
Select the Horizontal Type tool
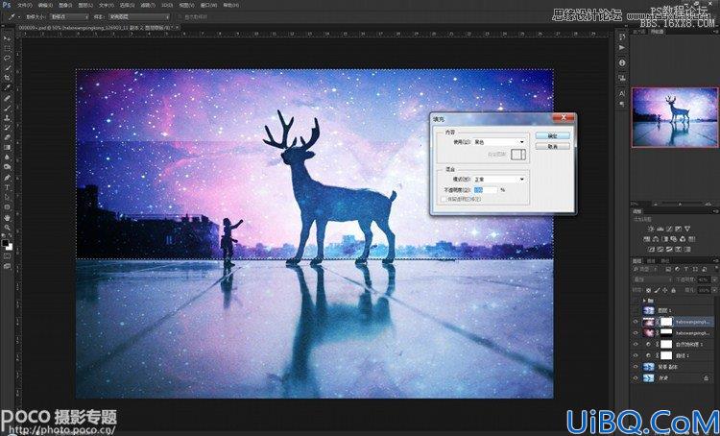click(x=9, y=187)
